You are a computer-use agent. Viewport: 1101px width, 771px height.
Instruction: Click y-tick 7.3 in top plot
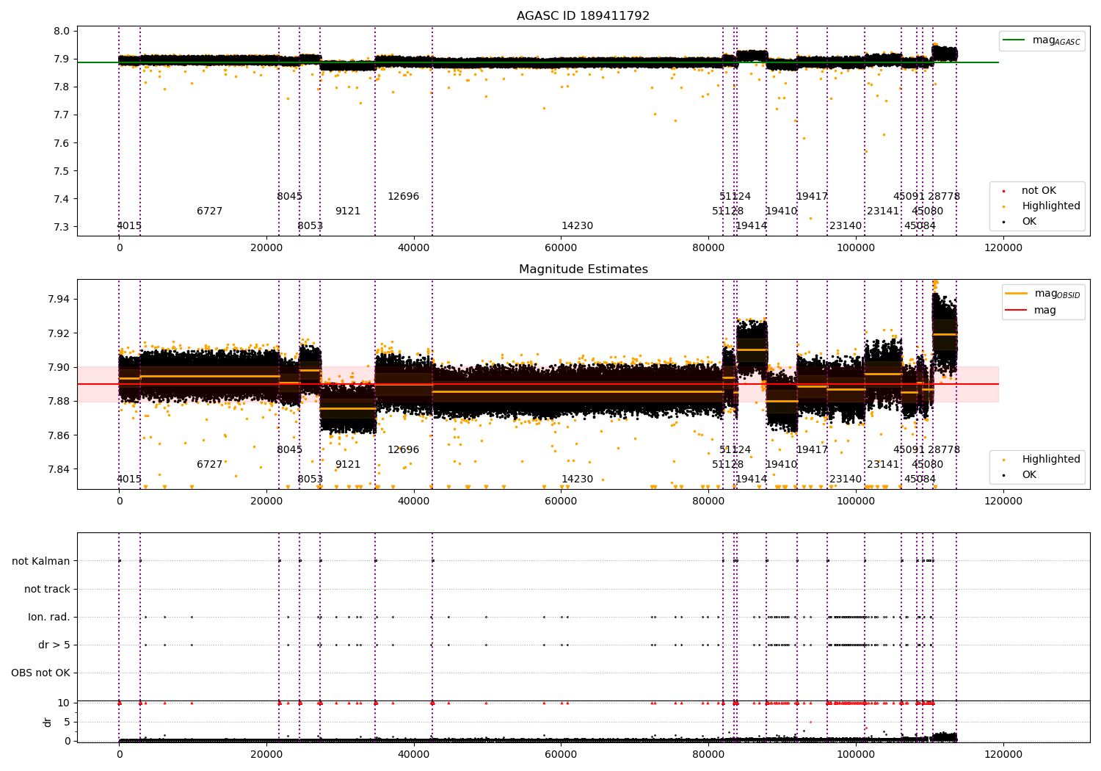(62, 228)
